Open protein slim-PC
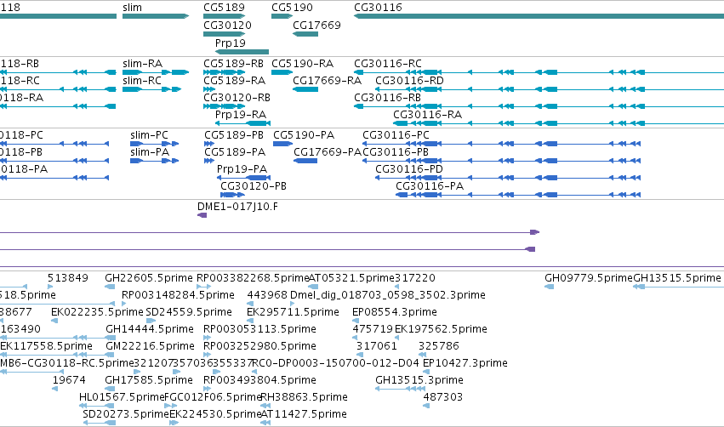 (149, 135)
